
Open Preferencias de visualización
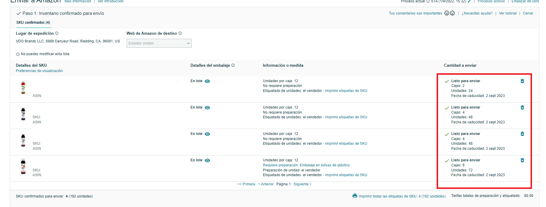pos(39,71)
